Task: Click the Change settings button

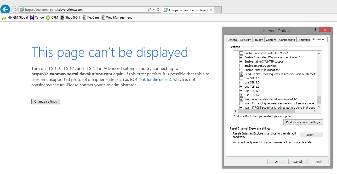Action: point(46,102)
